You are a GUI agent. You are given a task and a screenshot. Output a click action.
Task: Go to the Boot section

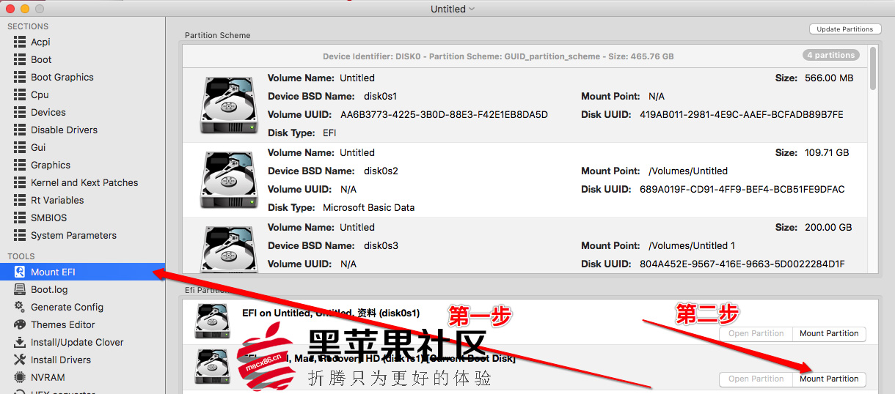pyautogui.click(x=41, y=59)
